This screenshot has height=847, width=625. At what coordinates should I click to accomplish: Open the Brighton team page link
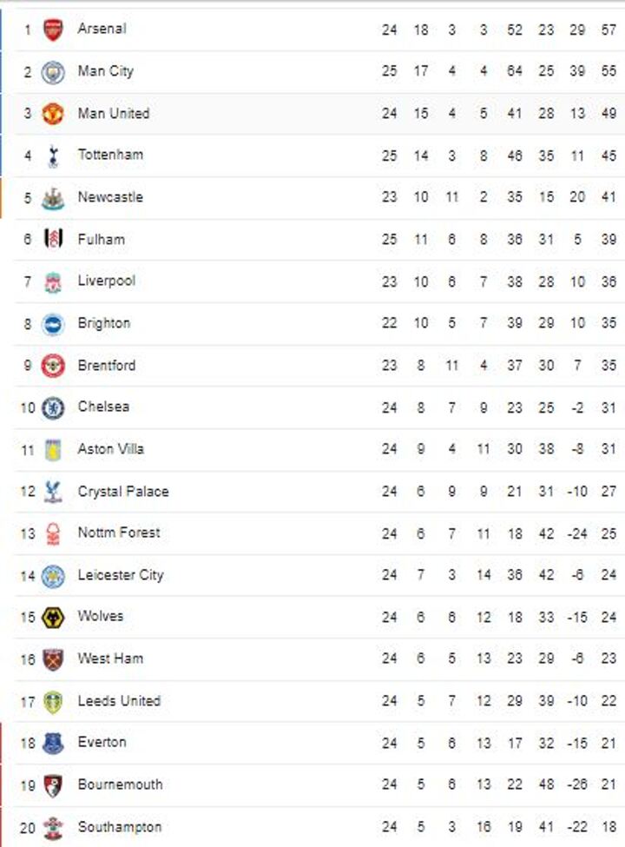pos(103,323)
